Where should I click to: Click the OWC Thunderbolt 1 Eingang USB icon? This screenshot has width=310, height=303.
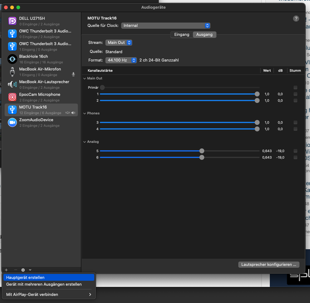coord(12,46)
